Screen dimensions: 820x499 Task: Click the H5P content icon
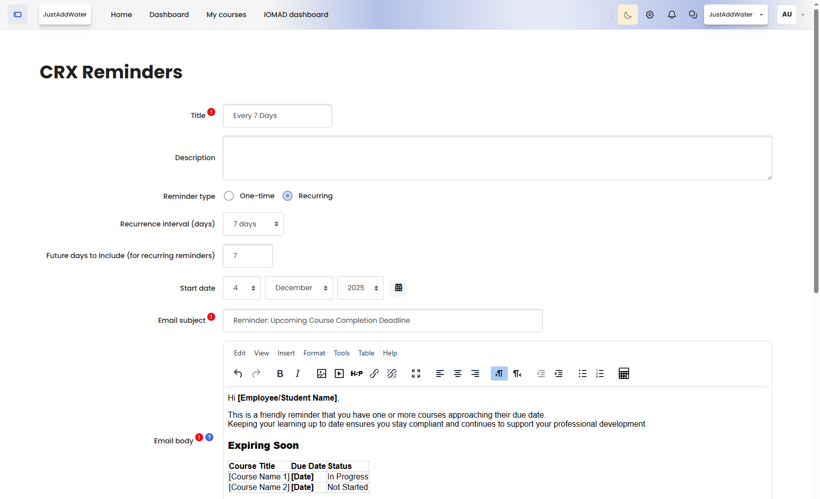356,373
